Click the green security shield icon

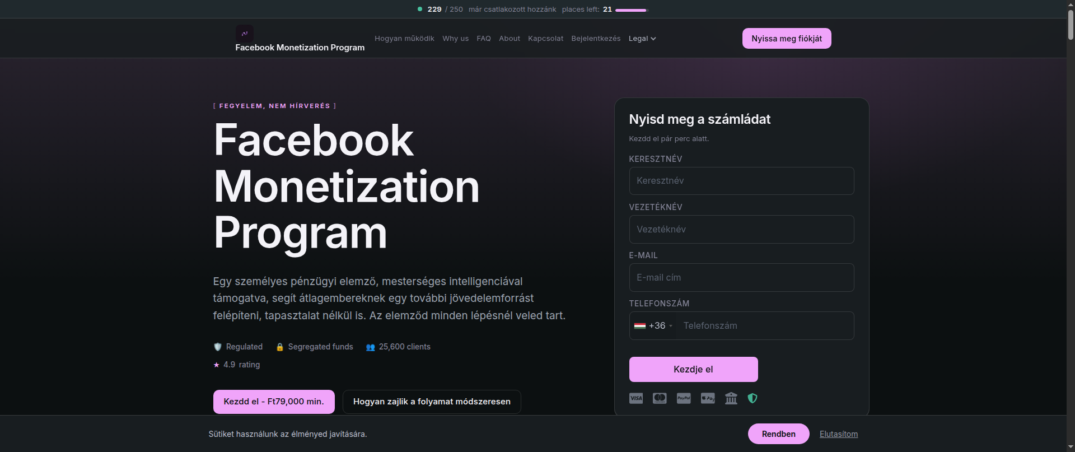pyautogui.click(x=752, y=398)
